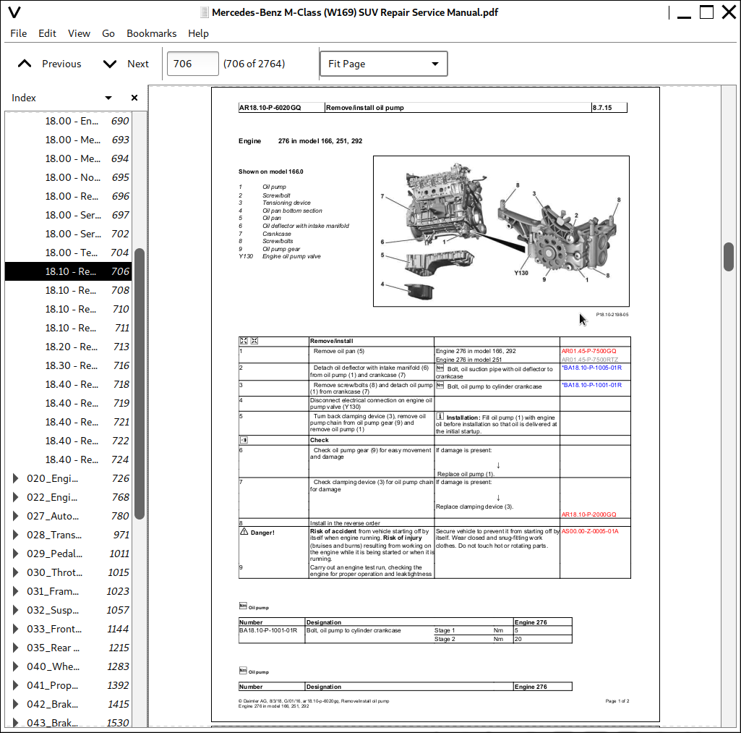The image size is (741, 733).
Task: Click the Nm icon in step 2 row
Action: (440, 368)
